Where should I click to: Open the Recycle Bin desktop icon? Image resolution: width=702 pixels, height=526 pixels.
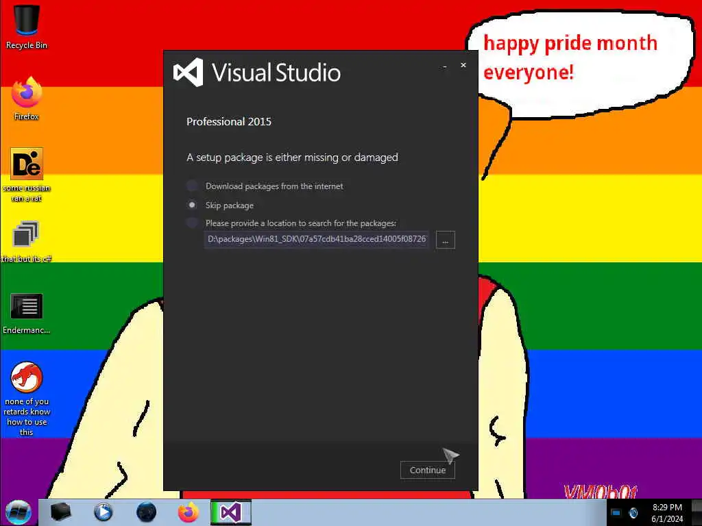coord(27,26)
